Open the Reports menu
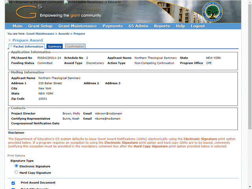This screenshot has width=252, height=189. click(162, 26)
